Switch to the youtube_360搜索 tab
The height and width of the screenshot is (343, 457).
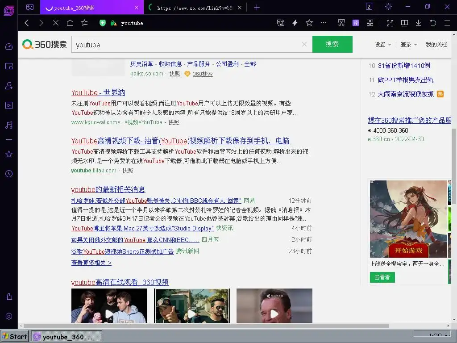92,8
